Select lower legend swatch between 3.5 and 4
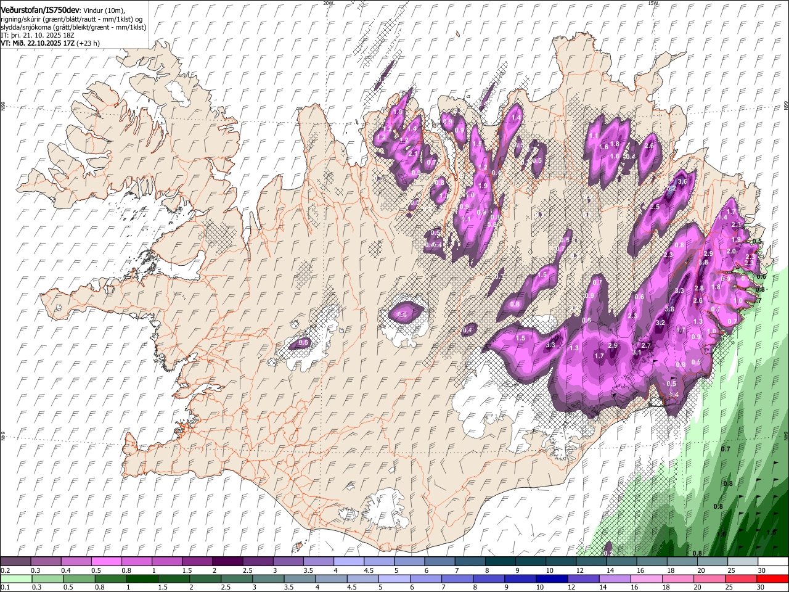 pyautogui.click(x=300, y=578)
